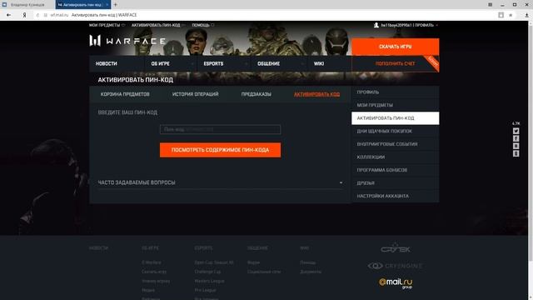Click the browser reload icon

37,15
